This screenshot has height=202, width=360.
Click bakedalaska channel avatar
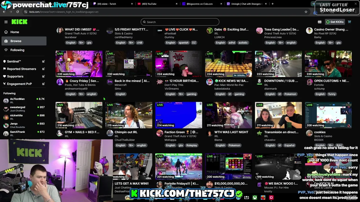(210, 82)
